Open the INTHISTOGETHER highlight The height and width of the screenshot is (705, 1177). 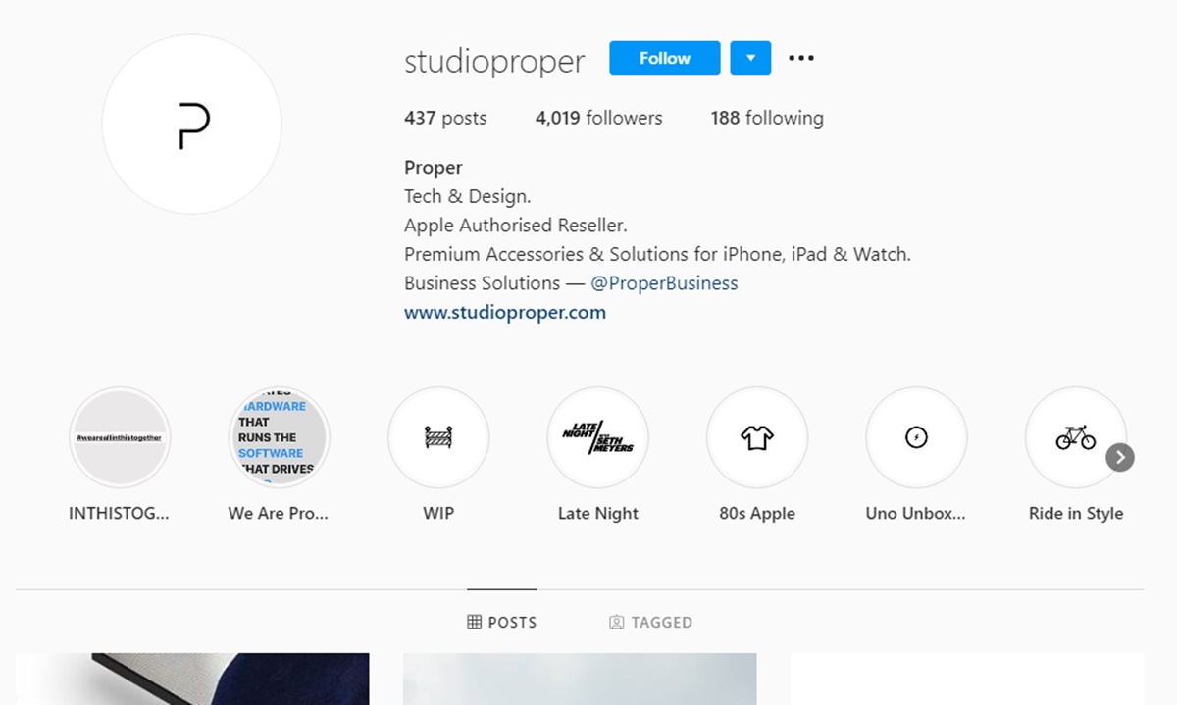click(x=120, y=437)
